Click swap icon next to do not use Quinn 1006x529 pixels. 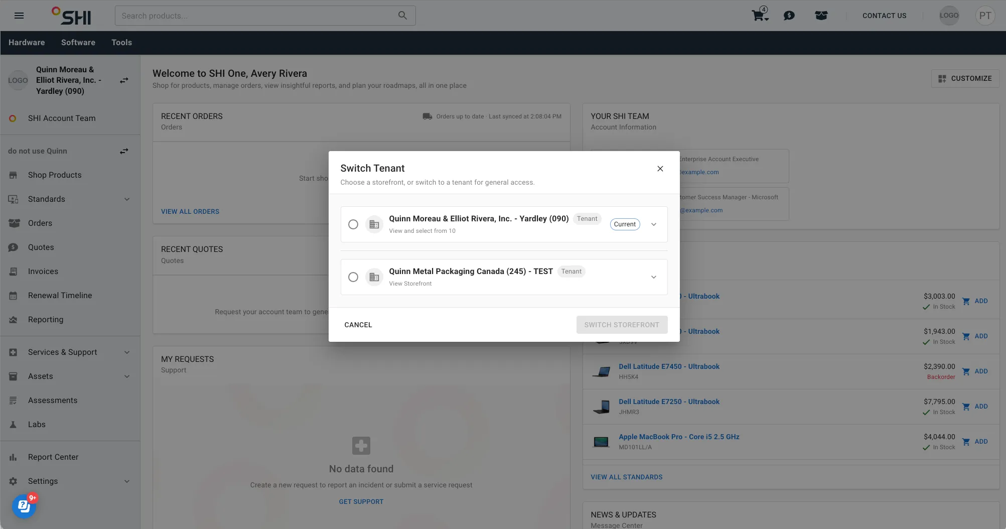(x=124, y=151)
